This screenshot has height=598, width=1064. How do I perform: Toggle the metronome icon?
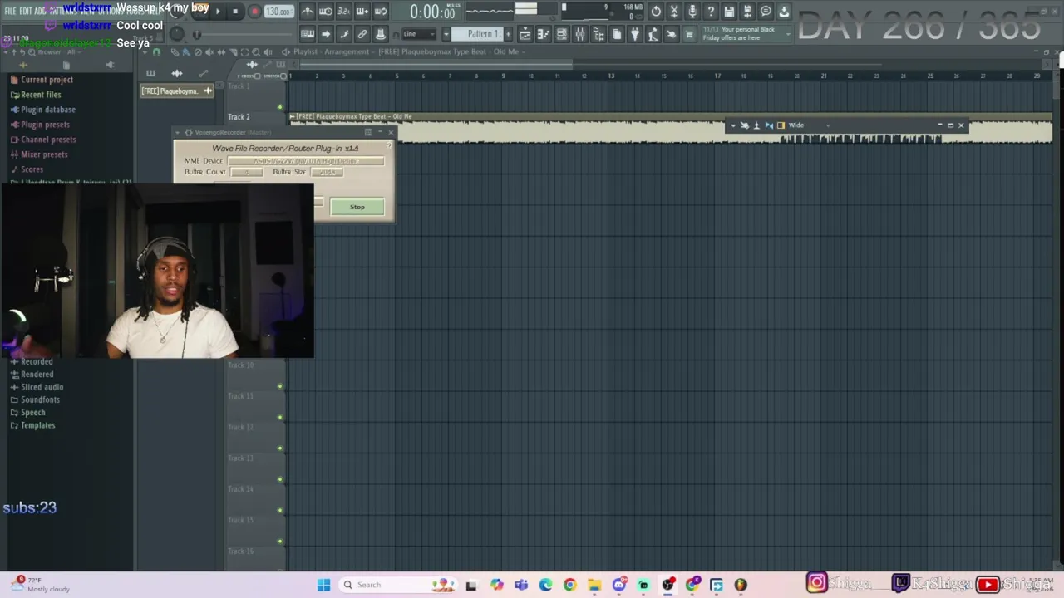click(308, 12)
